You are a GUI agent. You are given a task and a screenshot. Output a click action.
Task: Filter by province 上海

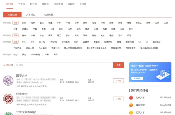click(x=52, y=29)
